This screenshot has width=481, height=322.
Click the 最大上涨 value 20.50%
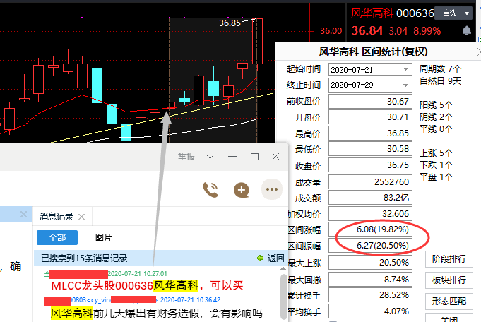coord(370,263)
